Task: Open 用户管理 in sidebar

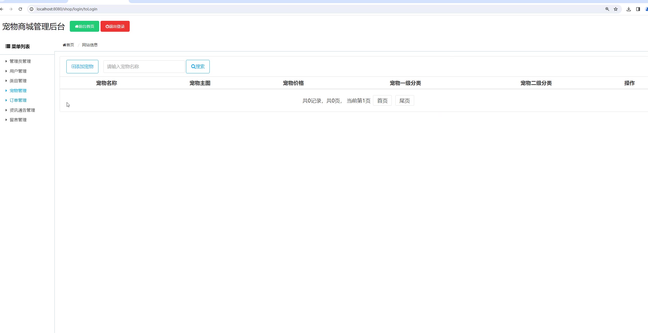Action: (x=18, y=71)
